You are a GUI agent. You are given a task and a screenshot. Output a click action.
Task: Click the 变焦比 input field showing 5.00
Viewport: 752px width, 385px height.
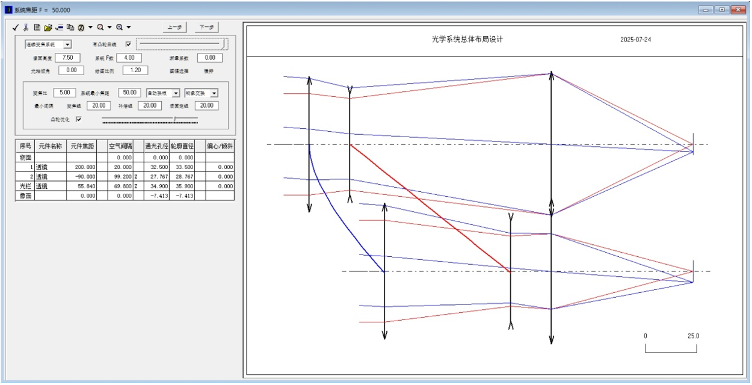click(x=64, y=93)
